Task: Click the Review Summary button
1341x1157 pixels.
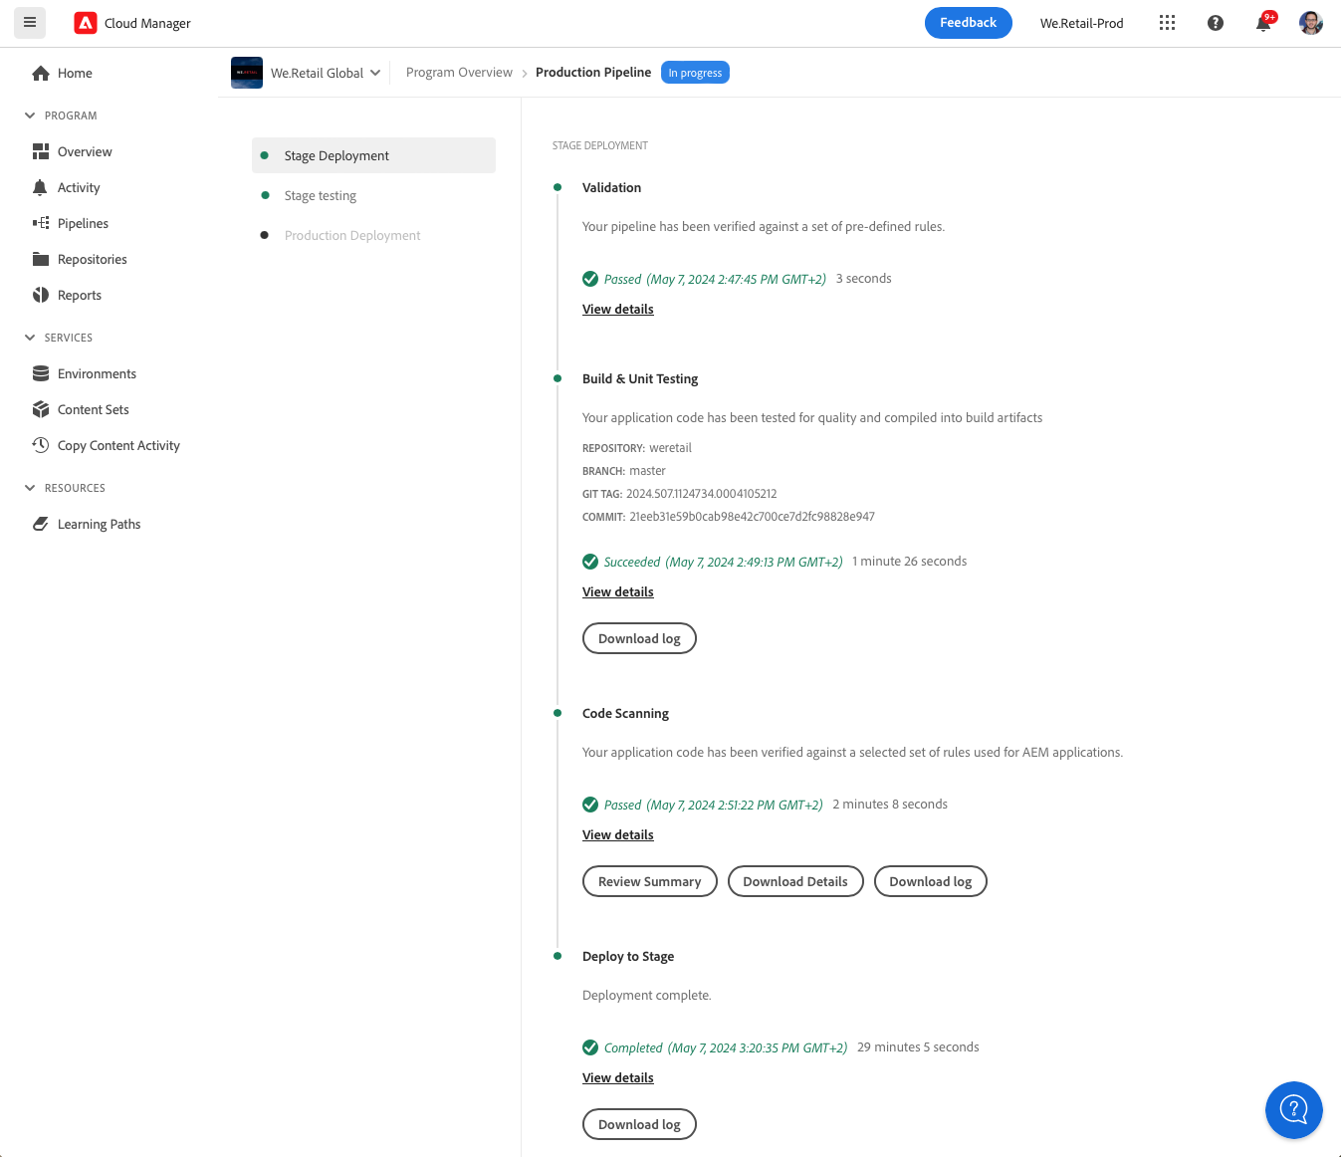Action: point(649,881)
